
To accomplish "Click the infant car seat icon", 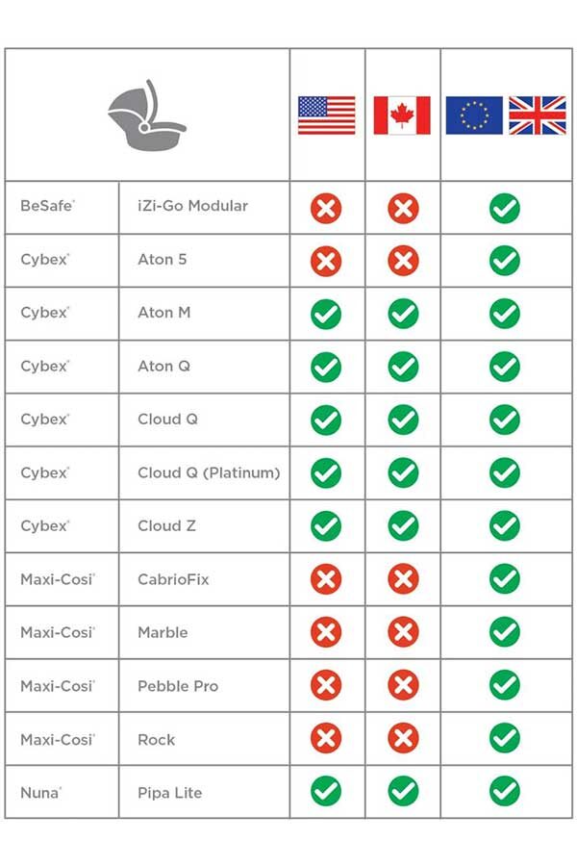I will [x=146, y=113].
